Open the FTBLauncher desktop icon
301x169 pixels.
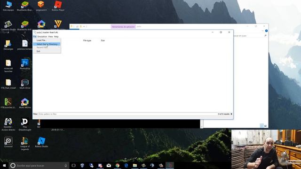(8, 103)
